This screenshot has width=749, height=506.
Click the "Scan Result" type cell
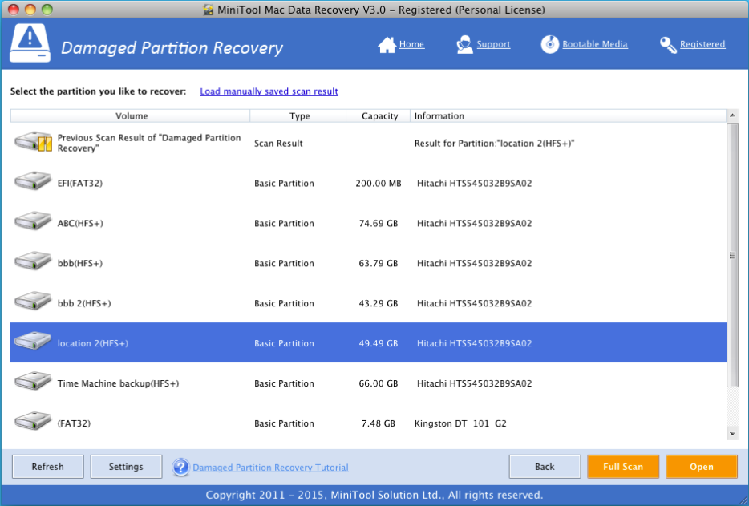point(278,144)
